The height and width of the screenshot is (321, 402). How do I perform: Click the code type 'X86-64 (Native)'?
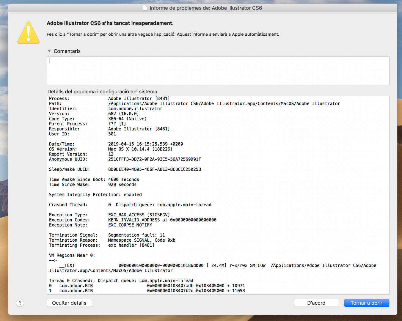pyautogui.click(x=127, y=119)
